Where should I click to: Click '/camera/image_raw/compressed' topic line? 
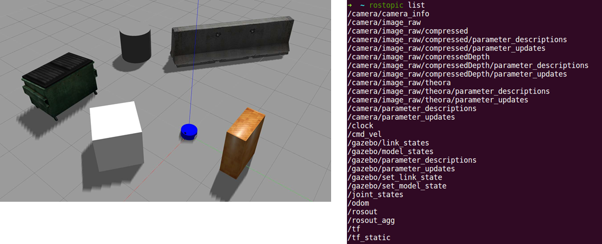[x=407, y=31]
